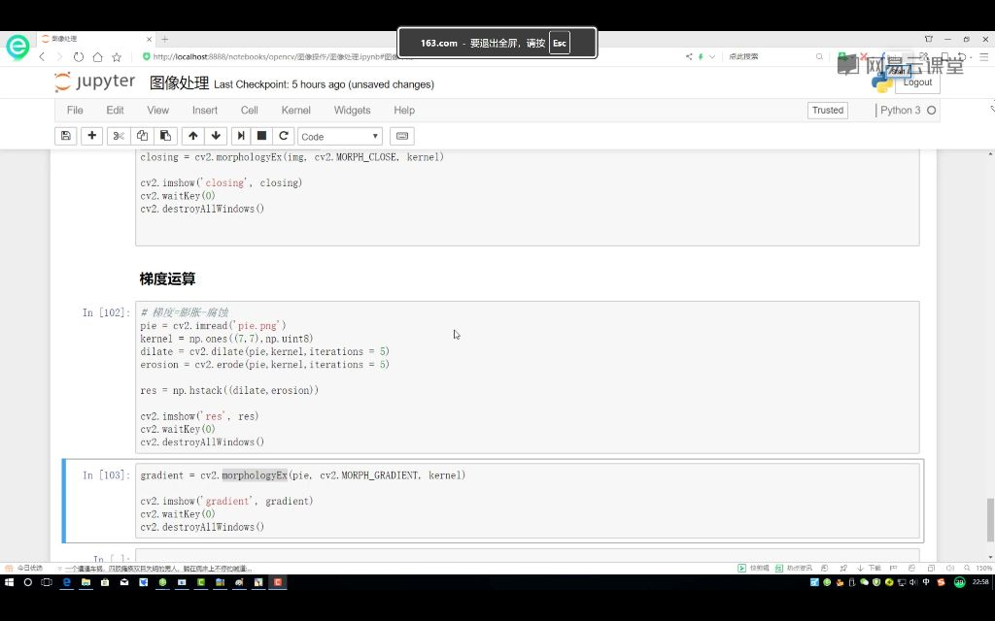Screen dimensions: 995x621
Task: Bookmark the page with the star icon
Action: click(117, 57)
